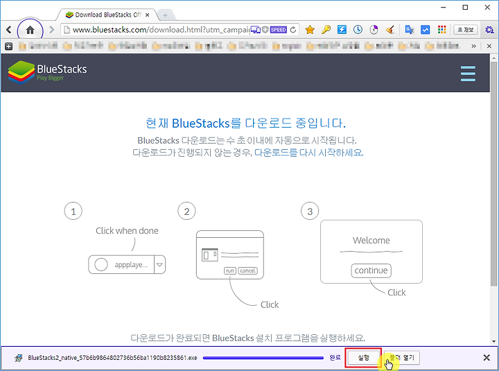
Task: Click the BlueStacks logo
Action: tap(47, 73)
